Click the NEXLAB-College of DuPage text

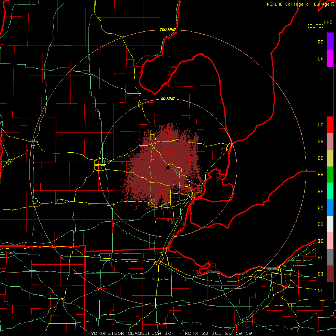pyautogui.click(x=298, y=4)
